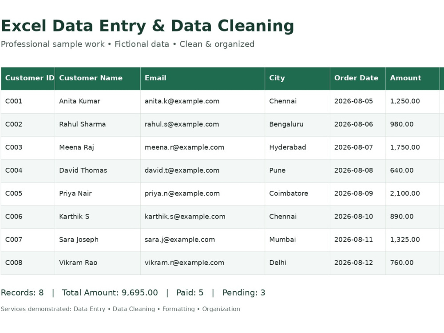Viewport: 444px width, 333px height.
Task: Select the Hyderabad city cell
Action: tap(297, 148)
